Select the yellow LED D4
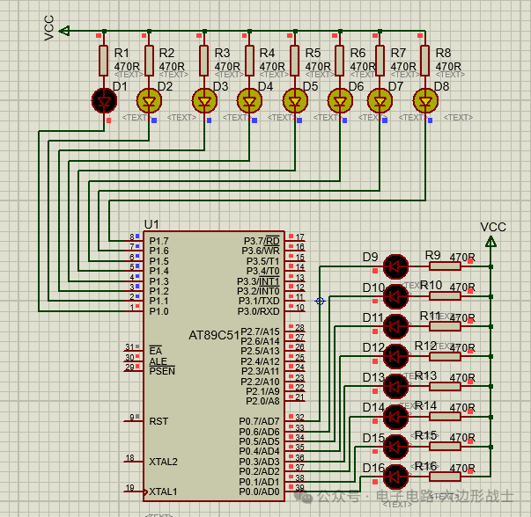This screenshot has width=531, height=517. tap(249, 101)
